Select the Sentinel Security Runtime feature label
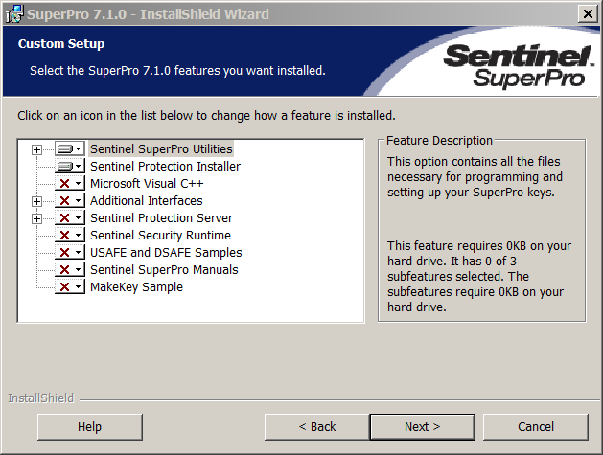603x455 pixels. pos(160,236)
